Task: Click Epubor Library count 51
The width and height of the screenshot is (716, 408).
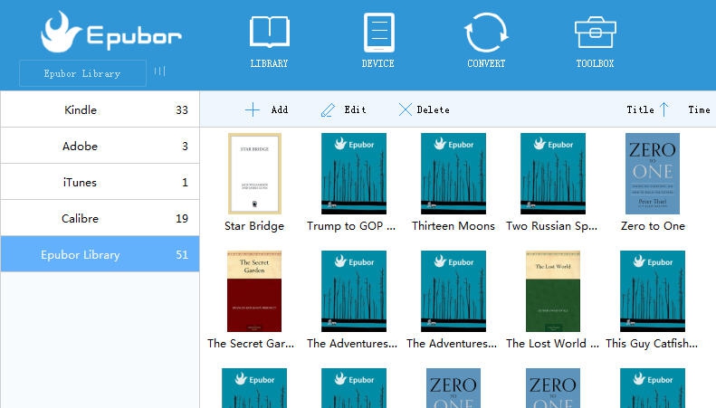Action: (x=182, y=254)
